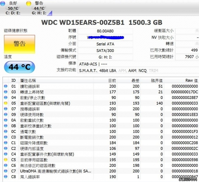Click the Raw 值 column header
Screen dimensions: 199x182
point(181,80)
